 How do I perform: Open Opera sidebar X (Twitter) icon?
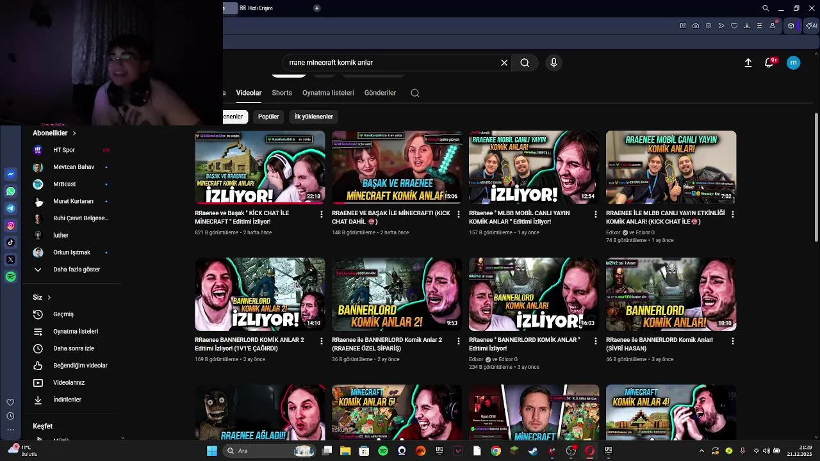pyautogui.click(x=11, y=259)
